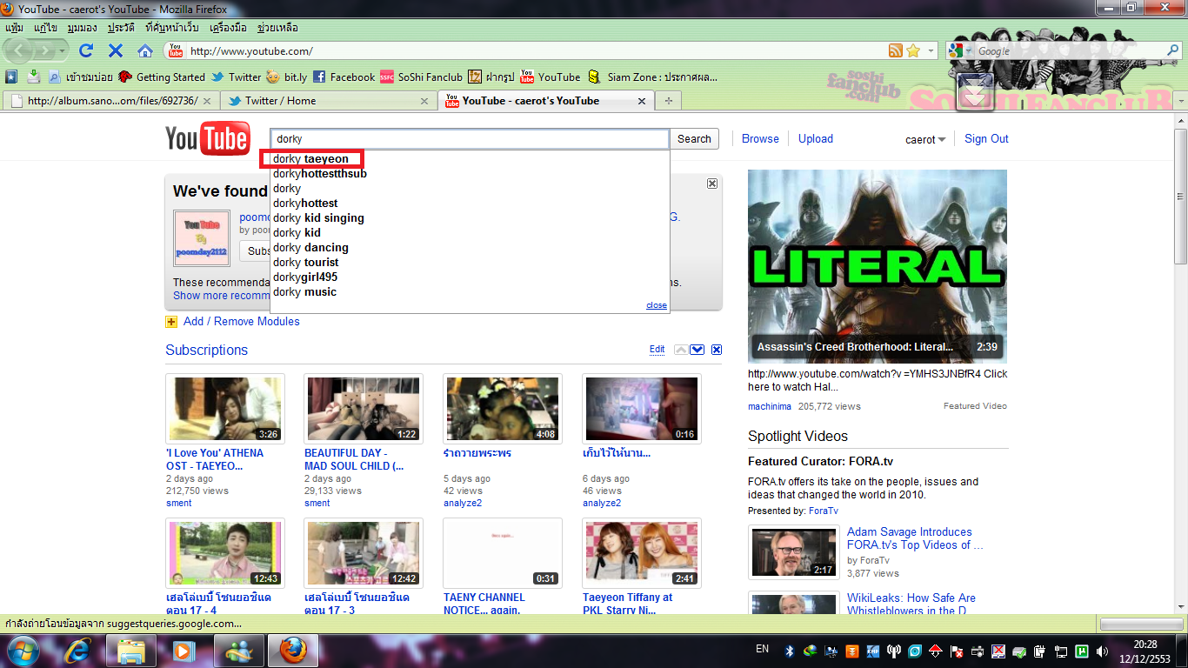This screenshot has height=668, width=1188.
Task: Open the Windows Start menu
Action: coord(23,650)
